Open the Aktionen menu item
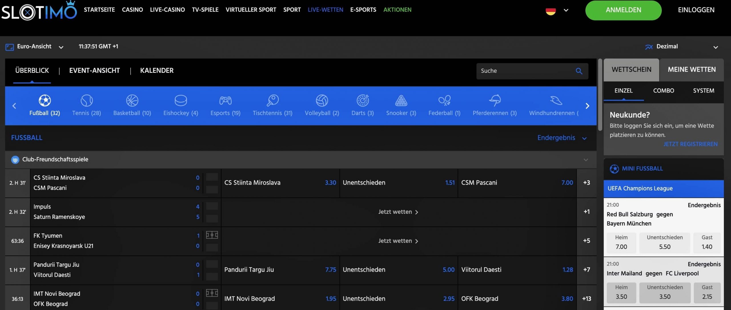731x310 pixels. (x=397, y=10)
